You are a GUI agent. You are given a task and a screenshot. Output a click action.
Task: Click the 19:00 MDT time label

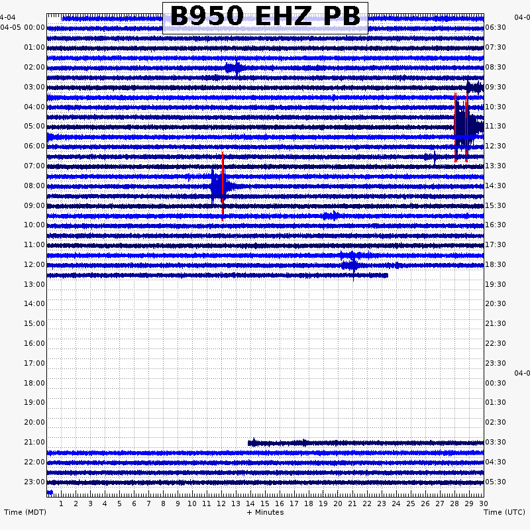click(34, 402)
